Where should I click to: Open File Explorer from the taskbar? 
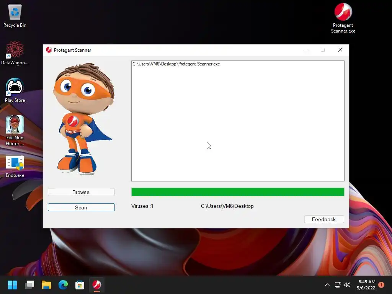(46, 285)
